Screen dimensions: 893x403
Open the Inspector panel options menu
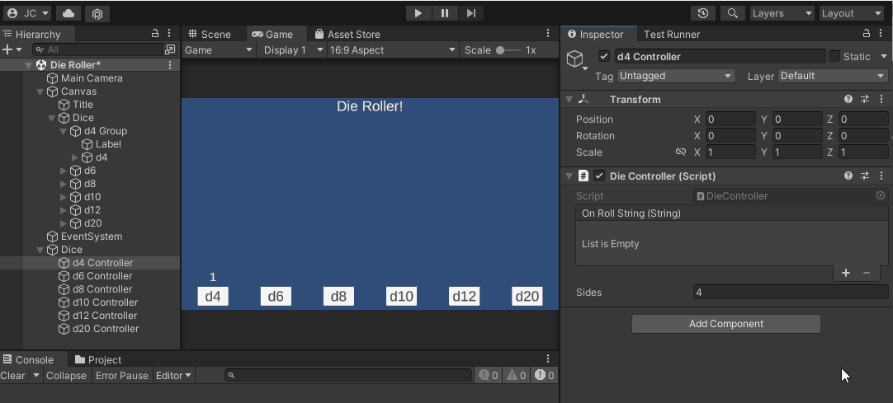(x=881, y=34)
